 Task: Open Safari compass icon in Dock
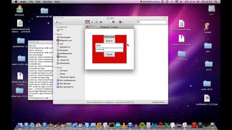tap(32, 125)
